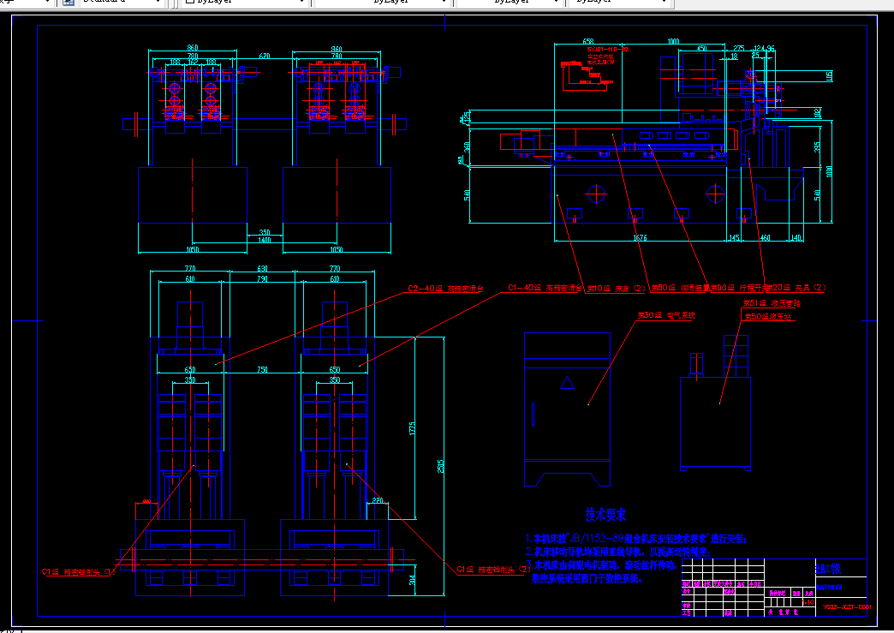The height and width of the screenshot is (633, 894).
Task: Select the '第50组液压站' label
Action: tap(768, 317)
